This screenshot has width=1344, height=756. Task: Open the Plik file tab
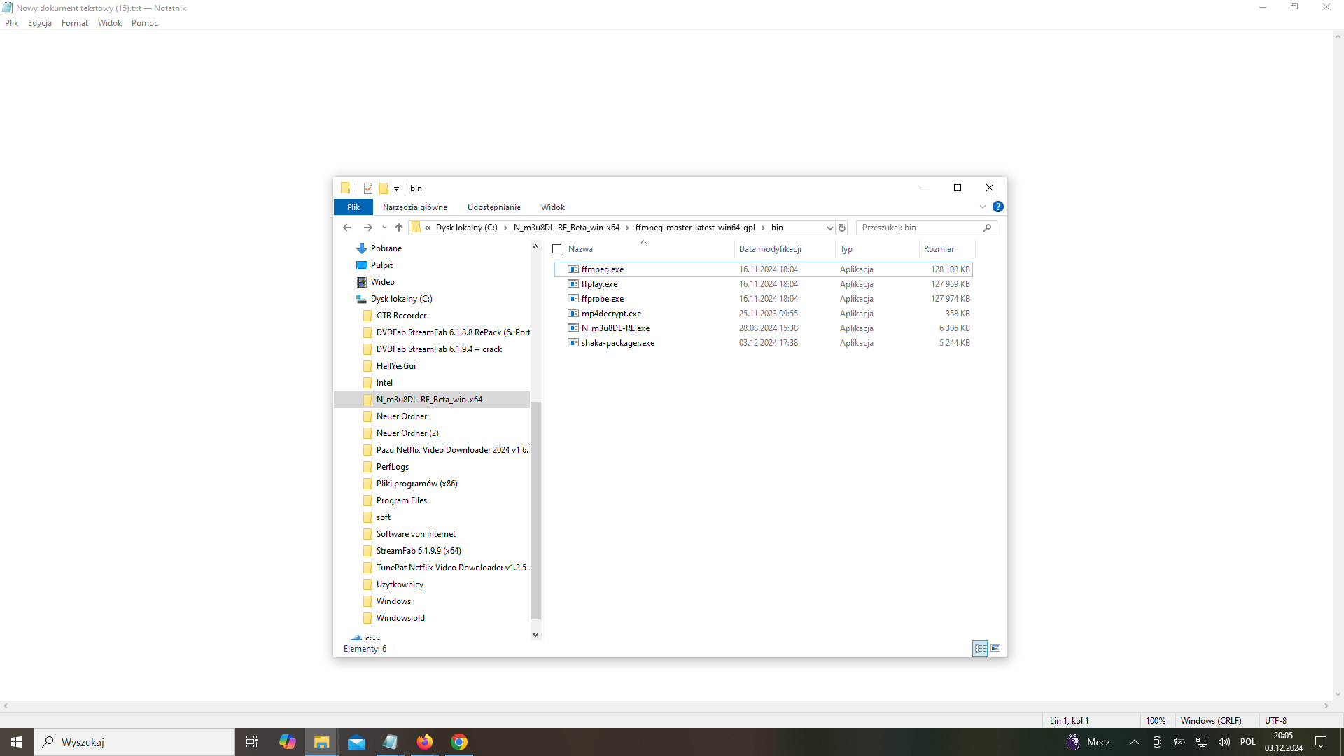coord(353,207)
